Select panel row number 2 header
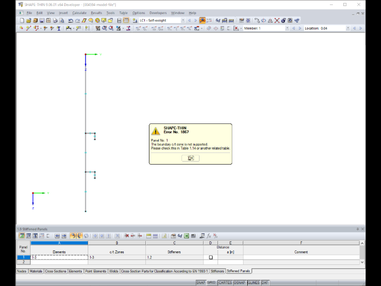Viewport: 381px width, 286px height. point(24,262)
